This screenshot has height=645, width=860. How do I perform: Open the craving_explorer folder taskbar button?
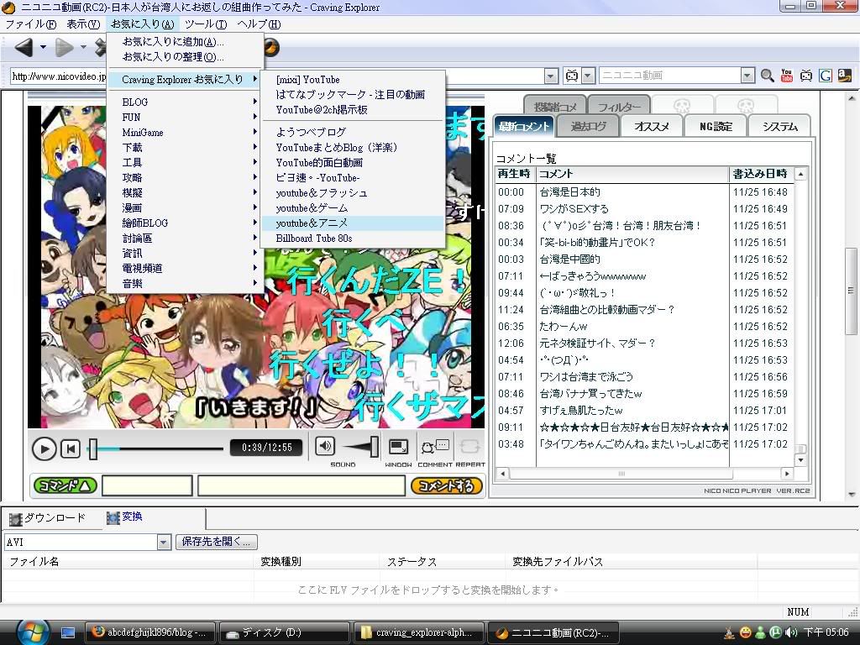(x=419, y=632)
